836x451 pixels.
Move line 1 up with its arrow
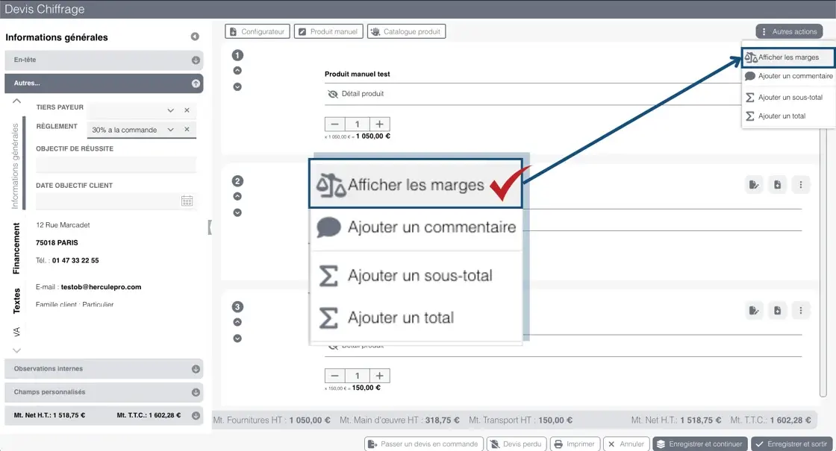pyautogui.click(x=238, y=71)
